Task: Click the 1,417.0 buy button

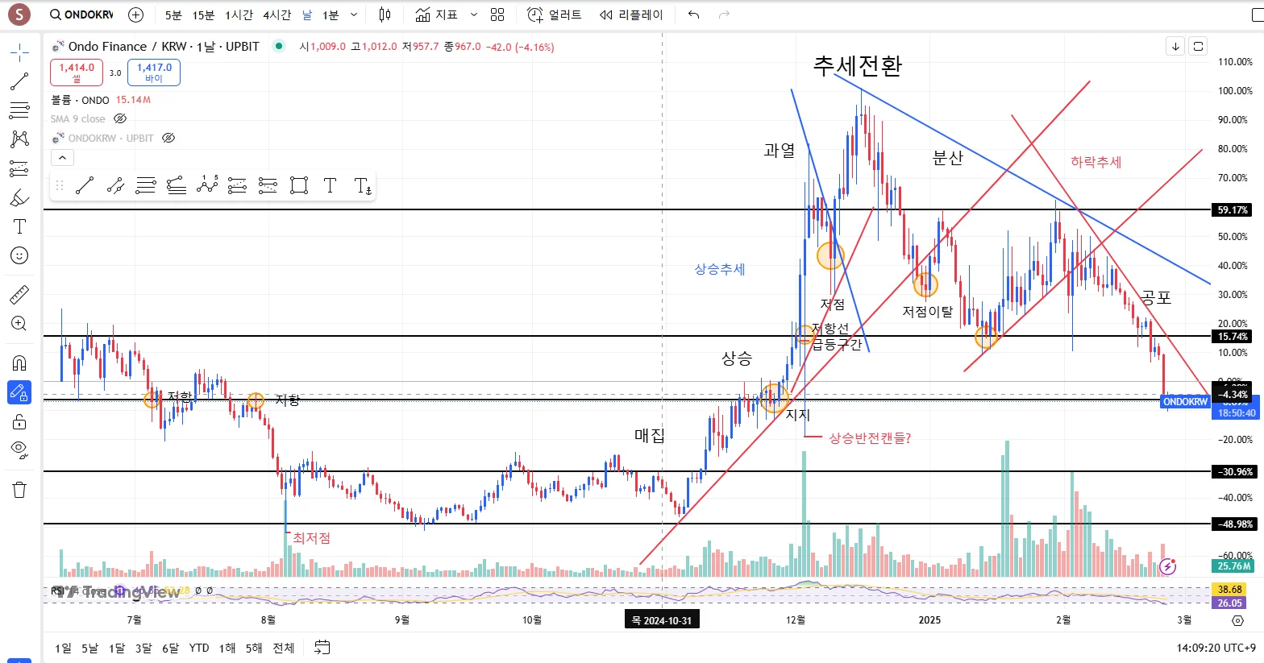Action: (154, 73)
